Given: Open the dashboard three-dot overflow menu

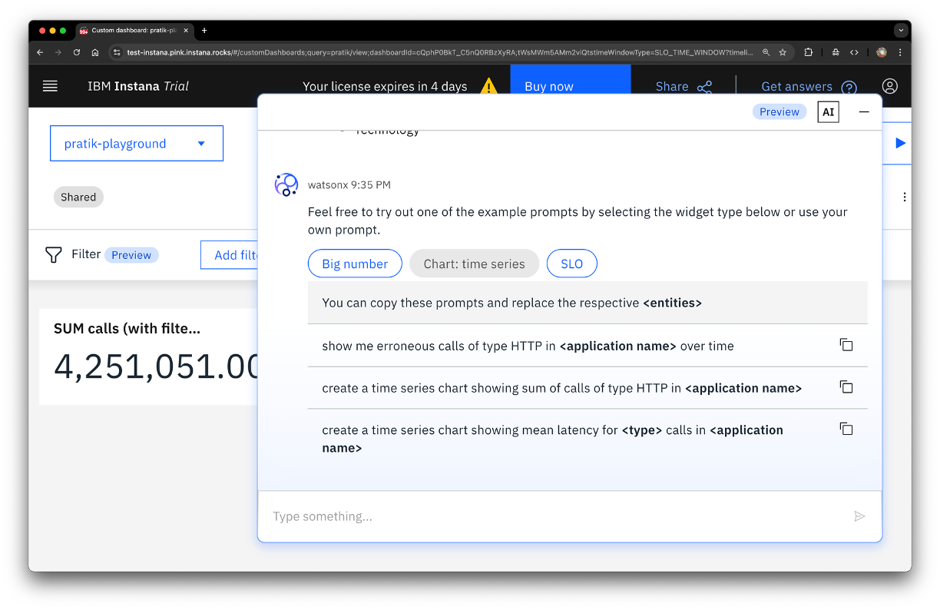Looking at the screenshot, I should (904, 197).
